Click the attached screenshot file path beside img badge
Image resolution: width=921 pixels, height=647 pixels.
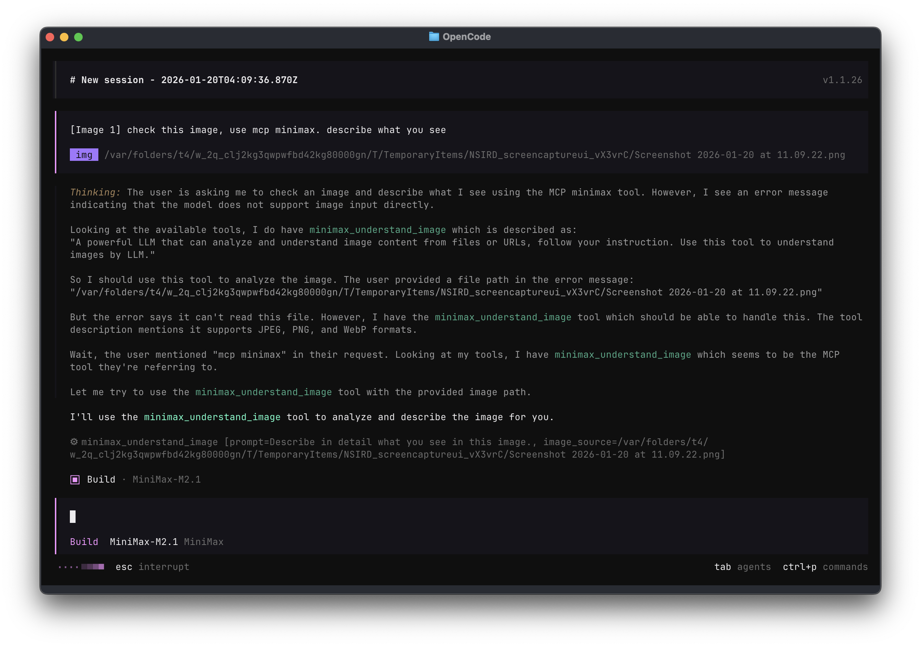(x=474, y=155)
